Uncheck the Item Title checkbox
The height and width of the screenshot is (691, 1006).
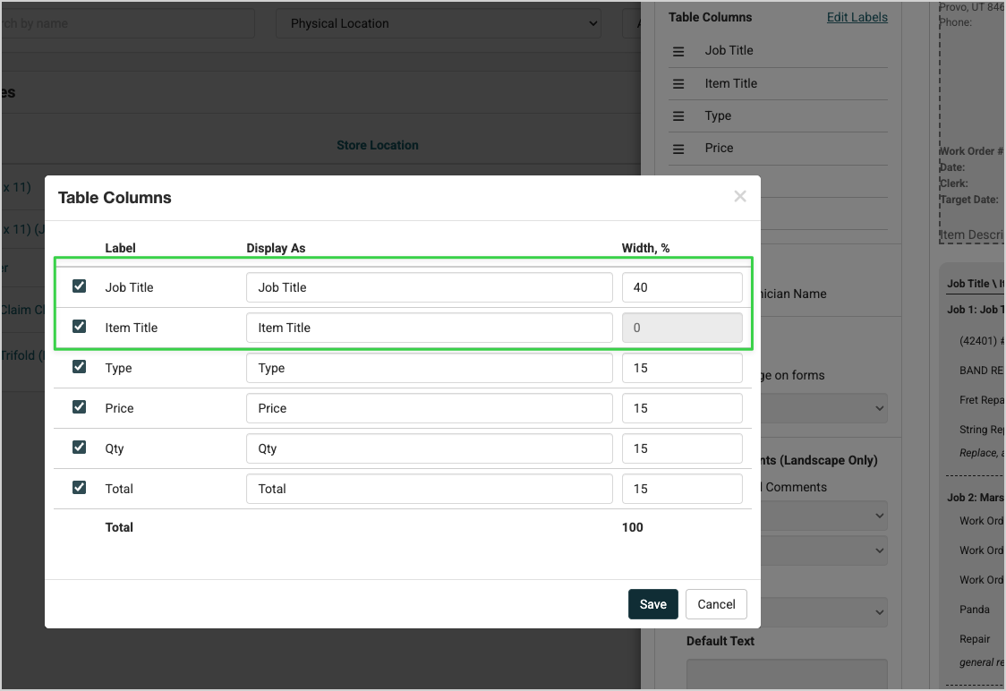click(80, 327)
